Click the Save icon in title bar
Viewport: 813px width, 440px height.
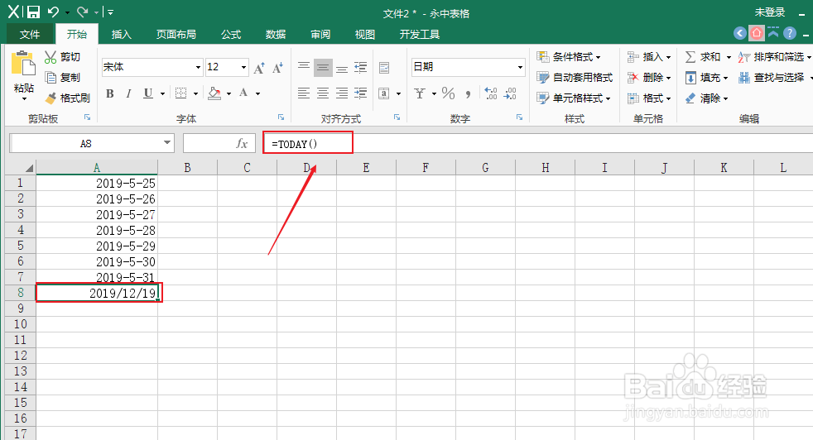click(x=33, y=12)
